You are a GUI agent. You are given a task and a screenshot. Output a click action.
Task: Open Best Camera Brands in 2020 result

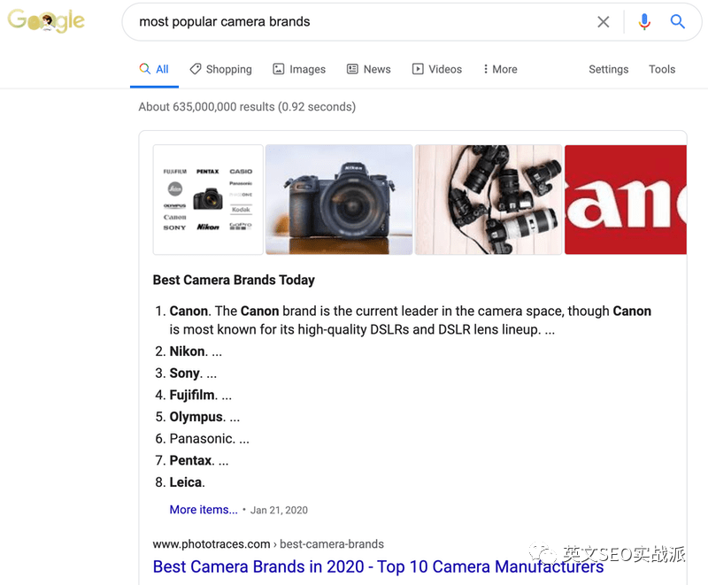coord(378,566)
